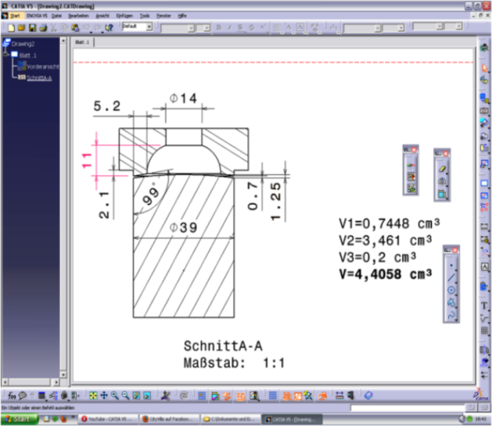
Task: Select the Pan tool in bottom toolbar
Action: pyautogui.click(x=104, y=396)
